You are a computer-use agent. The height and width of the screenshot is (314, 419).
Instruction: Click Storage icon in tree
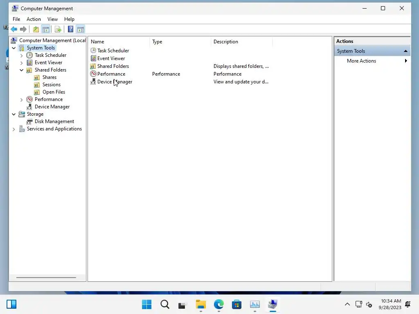click(22, 114)
